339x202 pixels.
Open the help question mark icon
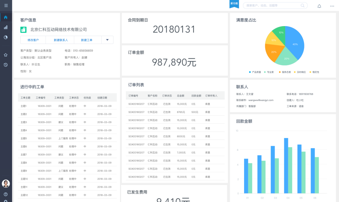click(6, 194)
